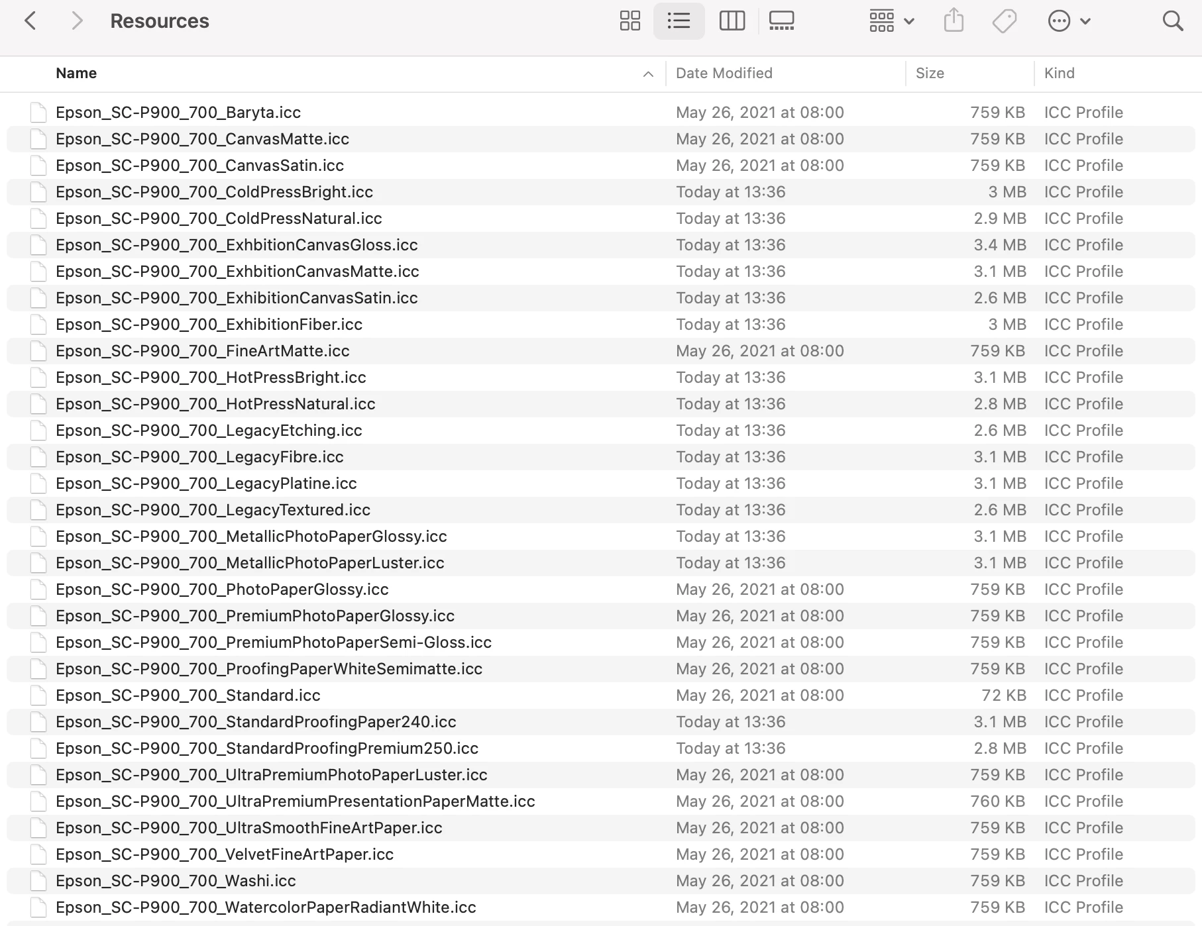Select Epson_SC-P900_700_CanvasMatte.icc
This screenshot has height=926, width=1202.
[601, 139]
